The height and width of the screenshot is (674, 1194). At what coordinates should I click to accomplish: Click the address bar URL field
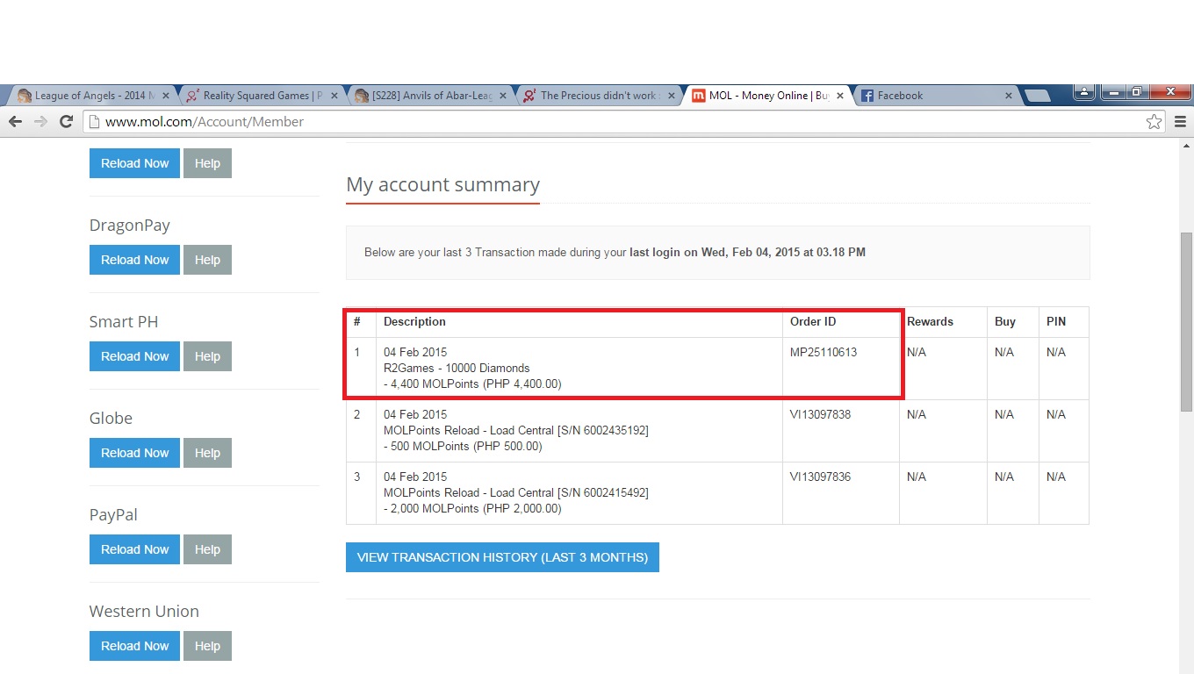tap(615, 122)
